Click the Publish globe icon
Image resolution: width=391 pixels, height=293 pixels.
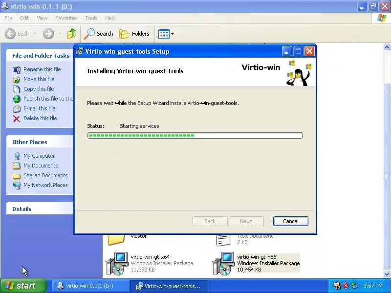pyautogui.click(x=17, y=99)
